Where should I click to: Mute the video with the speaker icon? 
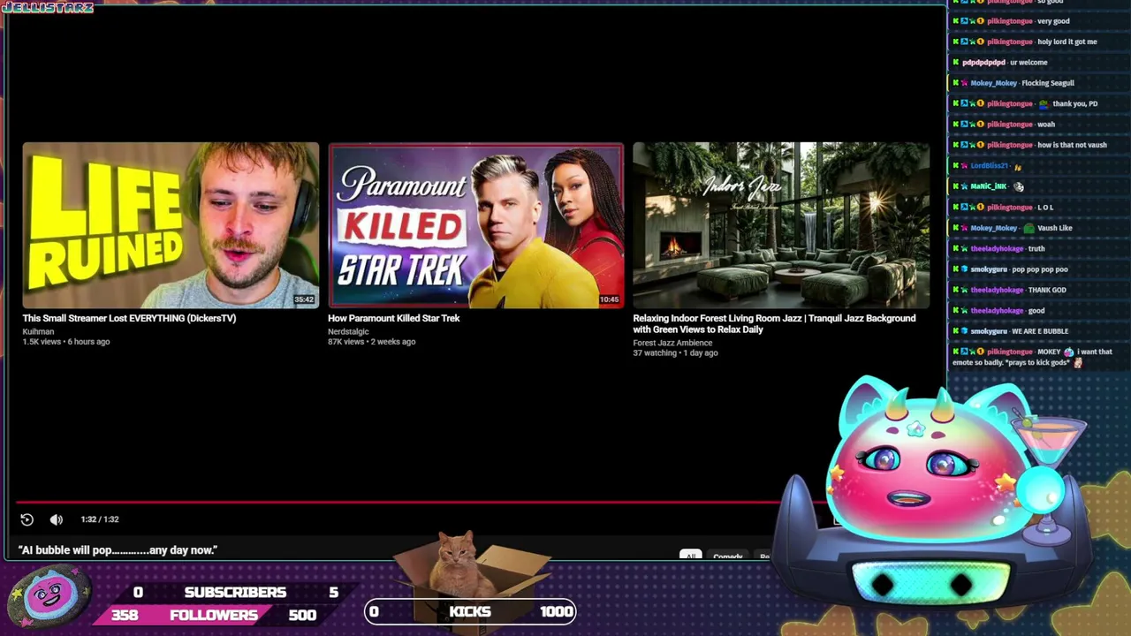pos(56,519)
